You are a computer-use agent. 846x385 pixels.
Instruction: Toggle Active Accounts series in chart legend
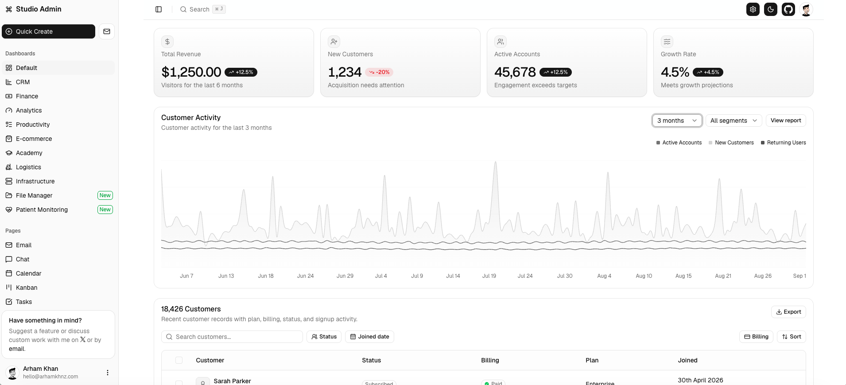(x=679, y=143)
